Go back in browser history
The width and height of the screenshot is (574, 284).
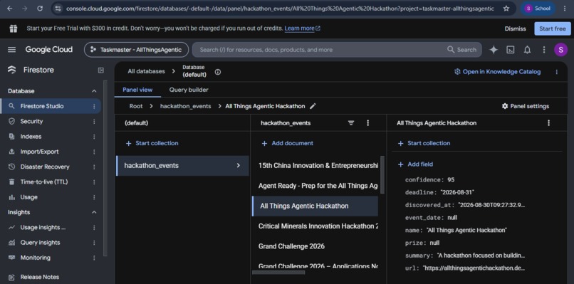[10, 9]
